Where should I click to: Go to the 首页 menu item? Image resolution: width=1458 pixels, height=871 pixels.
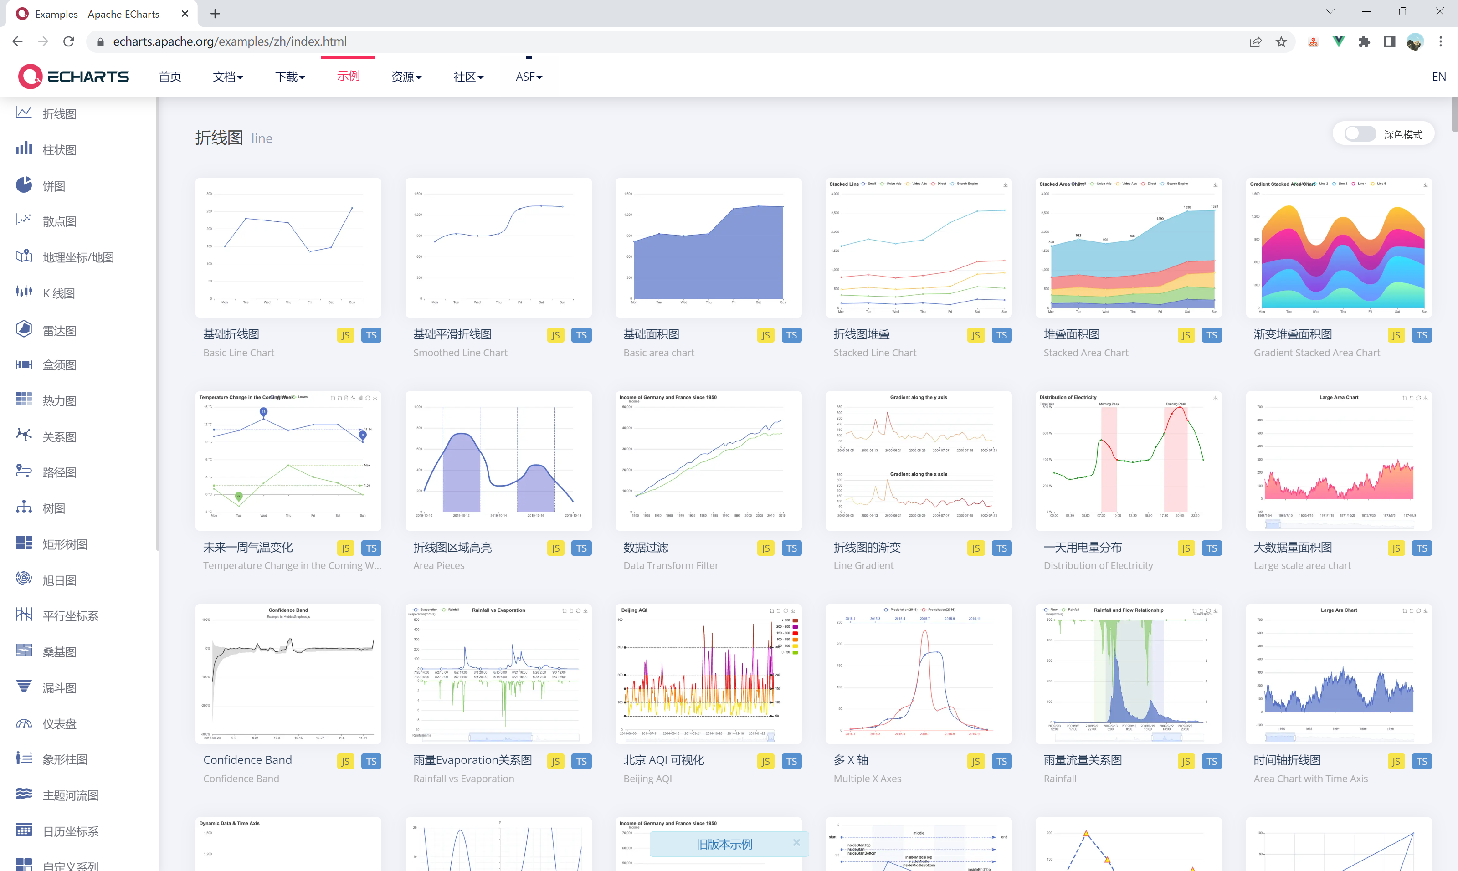(169, 76)
